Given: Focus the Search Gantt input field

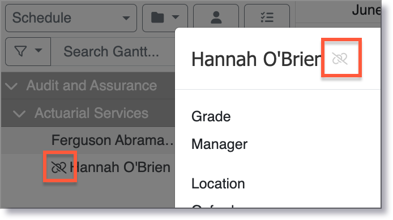Looking at the screenshot, I should pos(113,52).
